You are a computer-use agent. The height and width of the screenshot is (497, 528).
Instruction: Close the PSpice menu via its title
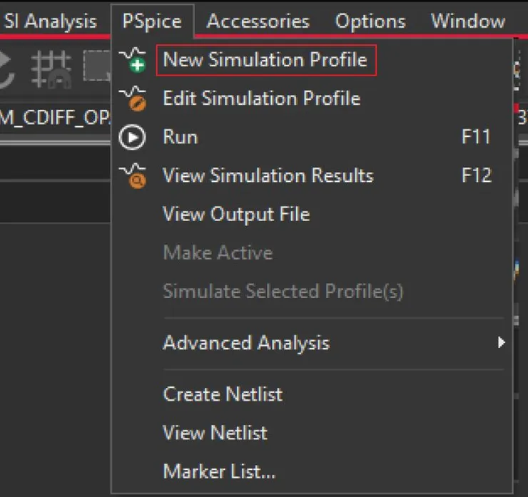coord(151,21)
